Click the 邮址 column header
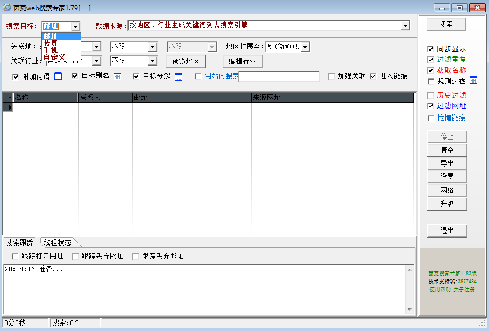Viewport: 489px width, 331px height. (x=192, y=97)
